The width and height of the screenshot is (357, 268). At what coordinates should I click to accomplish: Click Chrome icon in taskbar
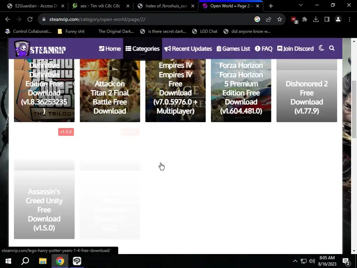click(x=60, y=261)
